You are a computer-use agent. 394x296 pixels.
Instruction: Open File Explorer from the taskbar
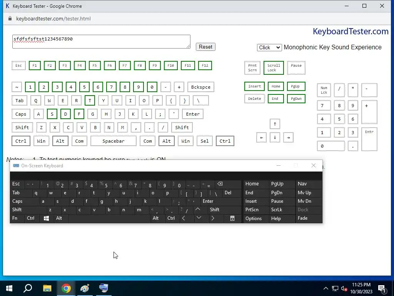click(47, 288)
